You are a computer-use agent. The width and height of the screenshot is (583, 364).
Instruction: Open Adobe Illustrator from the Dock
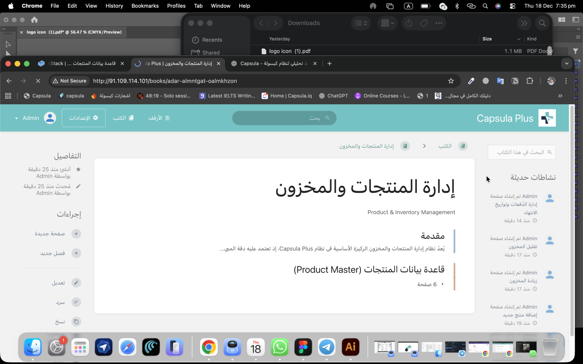point(350,347)
